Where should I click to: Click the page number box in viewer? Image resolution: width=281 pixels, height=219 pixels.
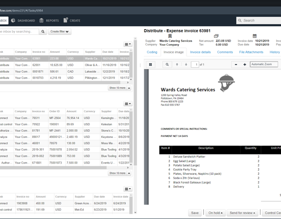(x=195, y=65)
